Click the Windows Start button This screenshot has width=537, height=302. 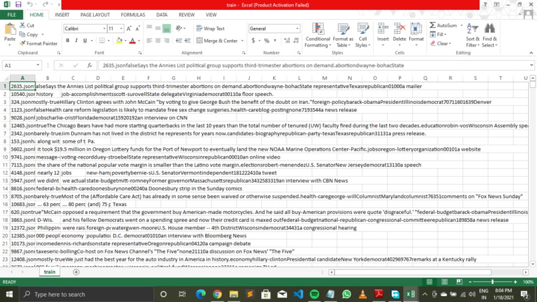coord(9,294)
